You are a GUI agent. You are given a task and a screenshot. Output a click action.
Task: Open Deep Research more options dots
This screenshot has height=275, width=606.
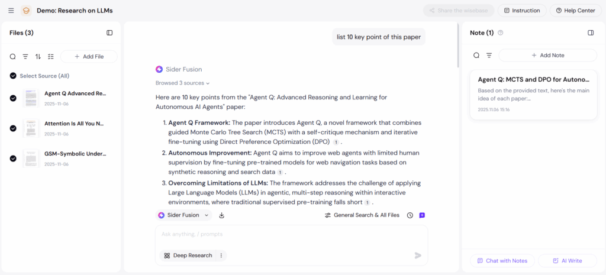pyautogui.click(x=221, y=255)
